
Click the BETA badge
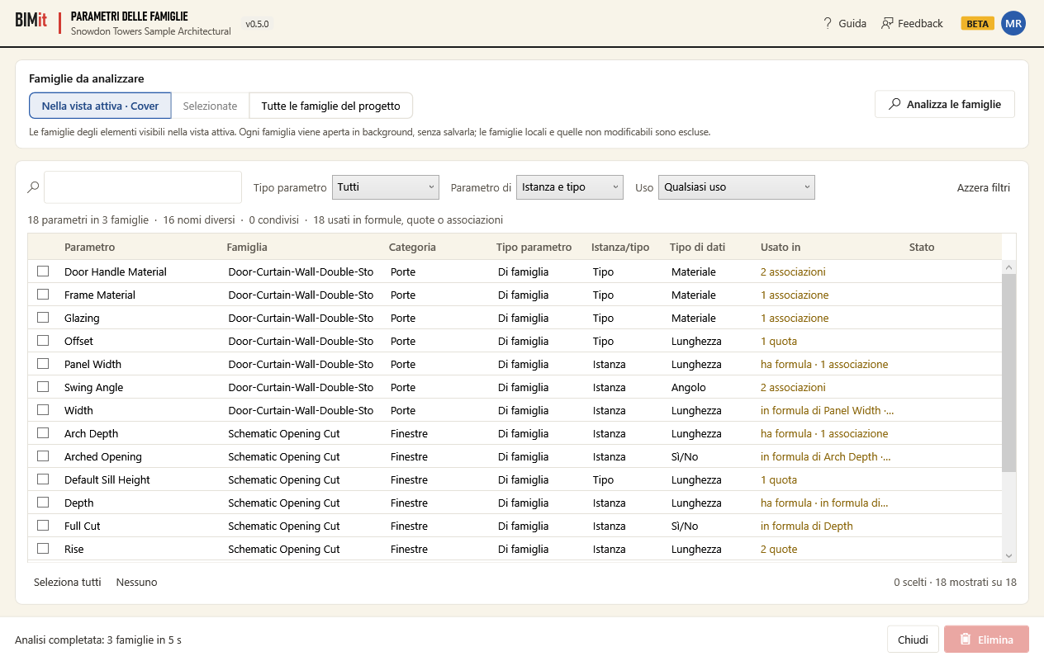(977, 23)
